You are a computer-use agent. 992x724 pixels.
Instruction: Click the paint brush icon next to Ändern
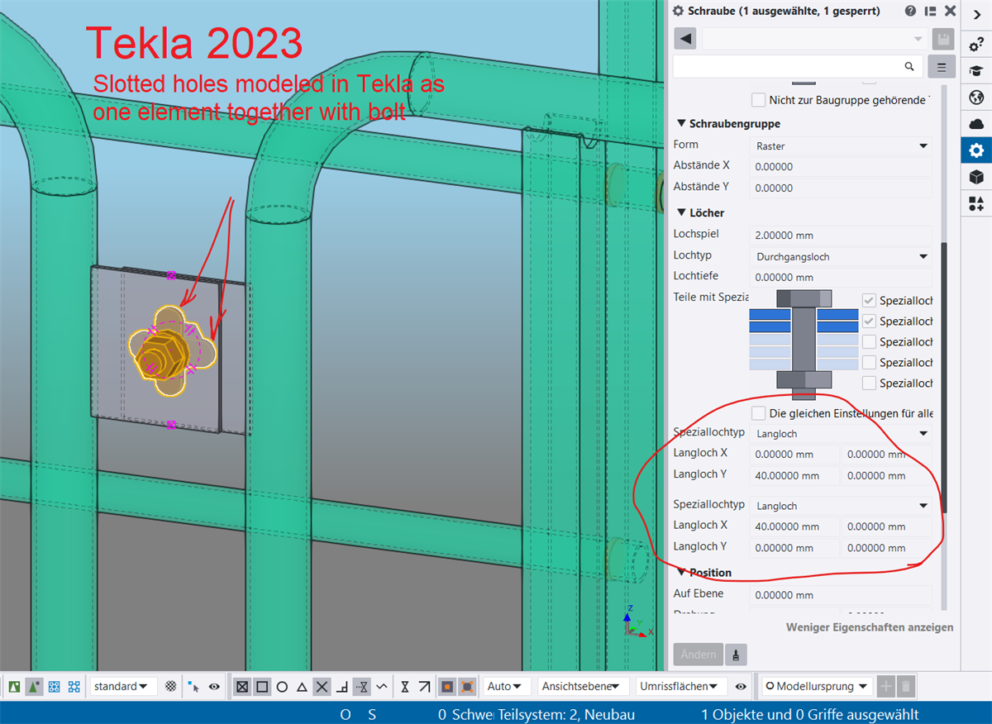click(x=735, y=655)
